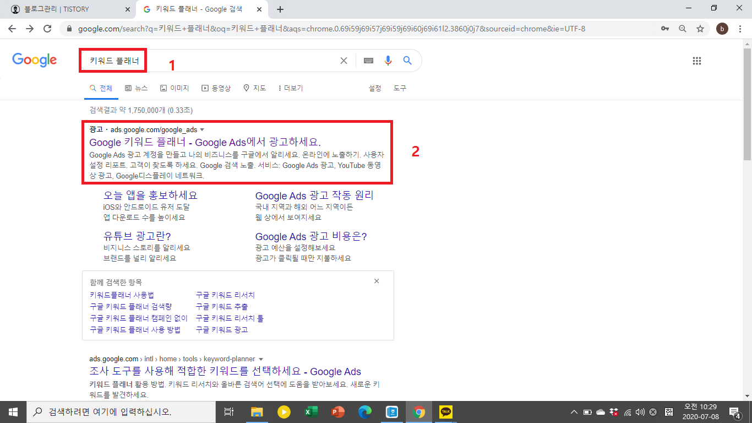The image size is (752, 423).
Task: Open Google 키워드 플래너 ad link
Action: [x=205, y=143]
